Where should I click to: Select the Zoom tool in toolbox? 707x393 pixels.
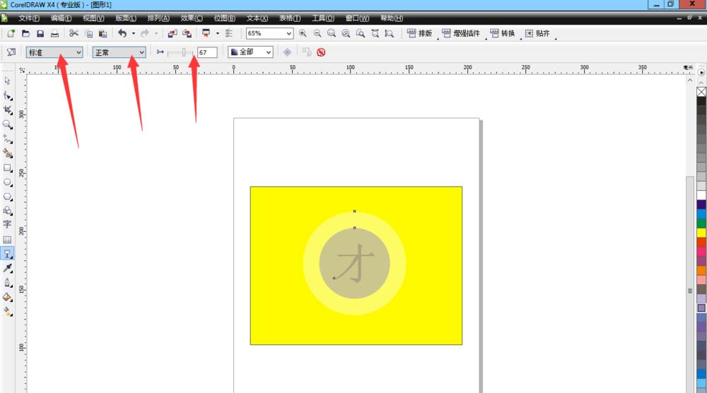coord(7,124)
